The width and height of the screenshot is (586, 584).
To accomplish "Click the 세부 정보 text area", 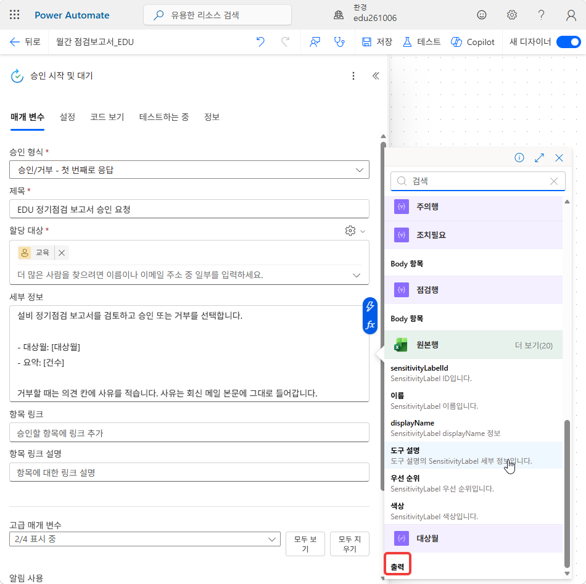I will [x=189, y=353].
